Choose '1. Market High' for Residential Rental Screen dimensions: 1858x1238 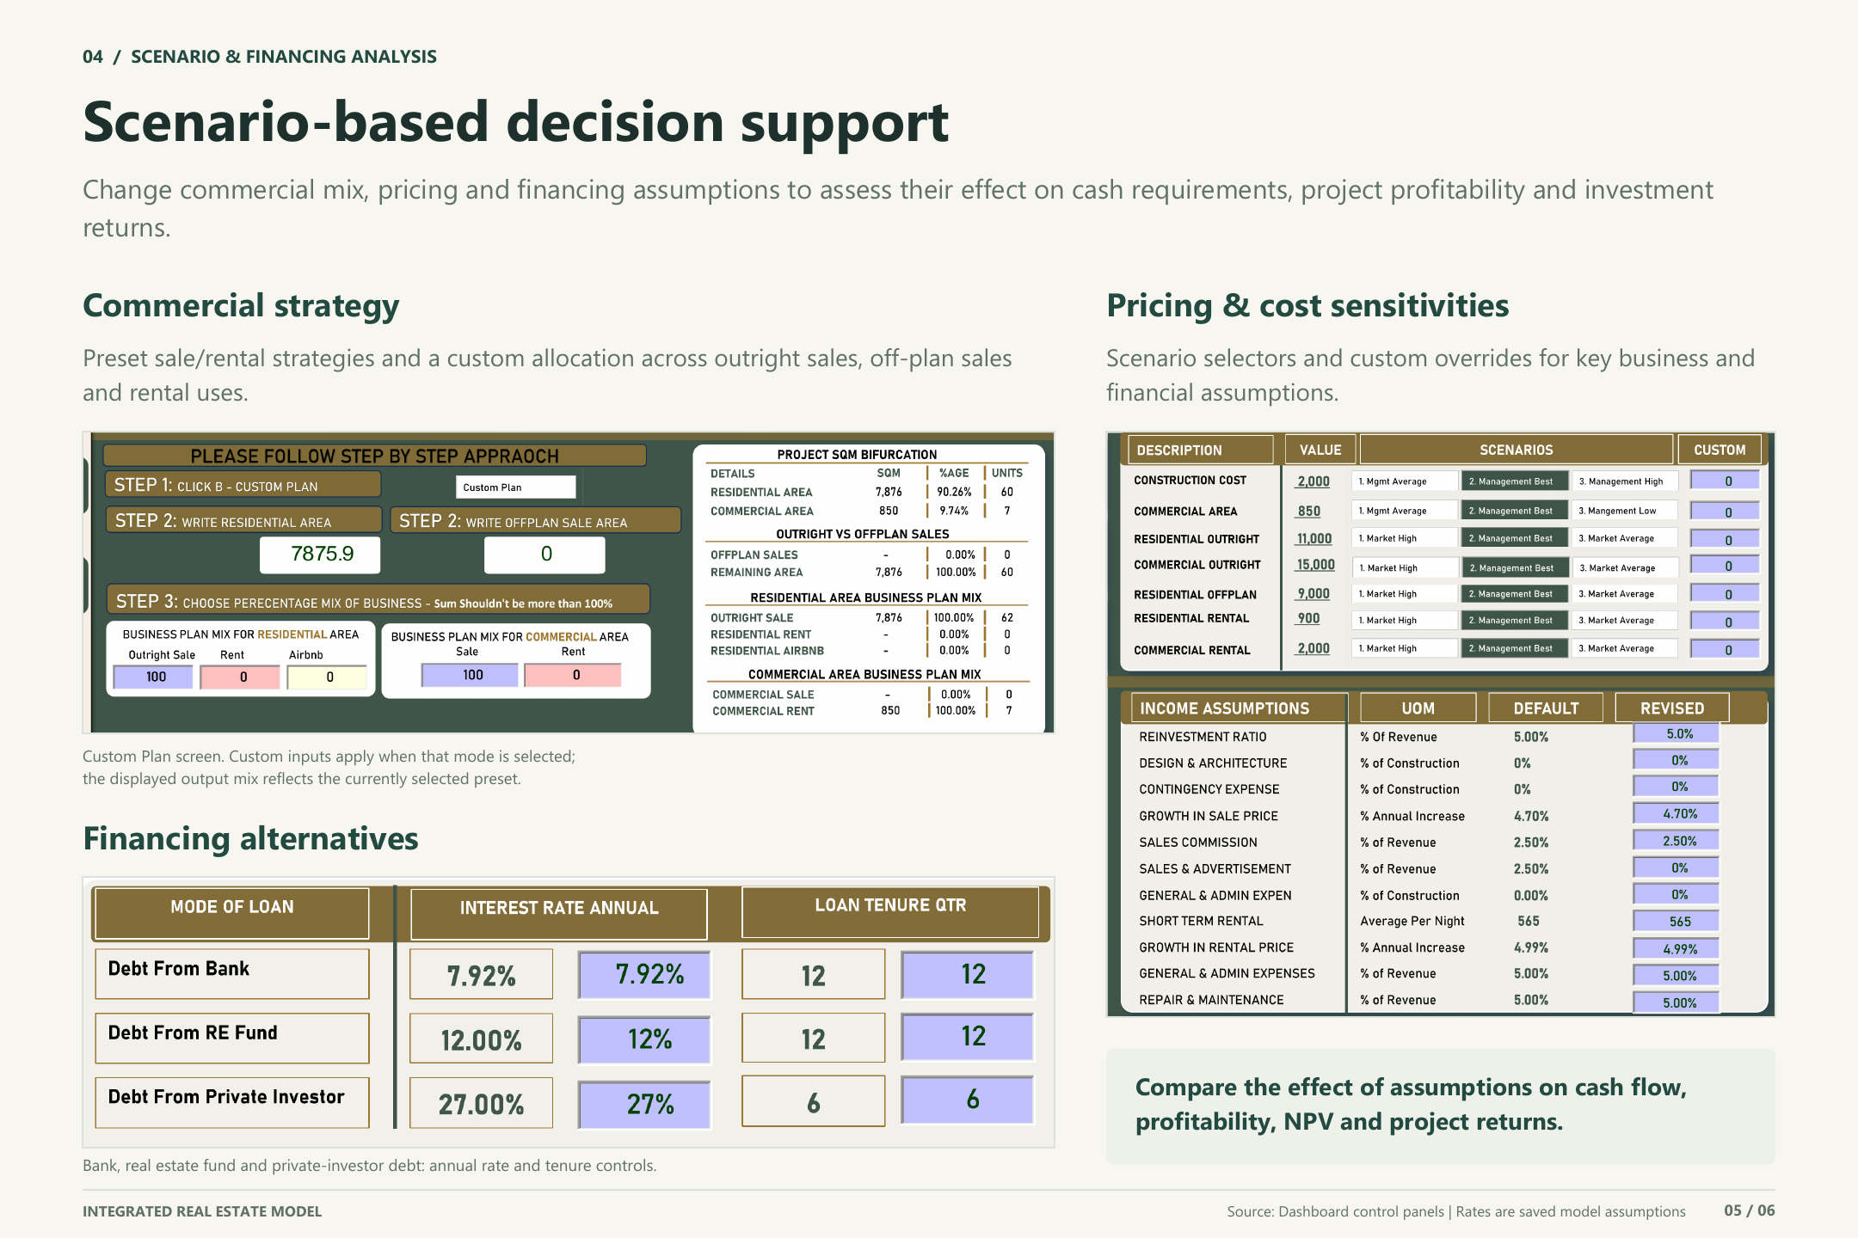pos(1405,620)
